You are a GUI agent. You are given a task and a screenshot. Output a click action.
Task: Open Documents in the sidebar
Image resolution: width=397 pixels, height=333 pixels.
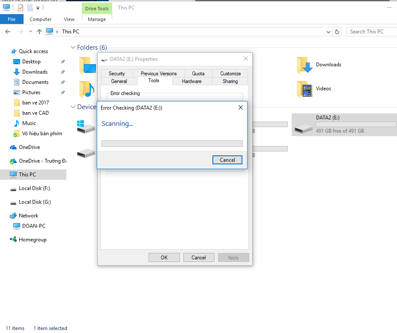point(35,82)
